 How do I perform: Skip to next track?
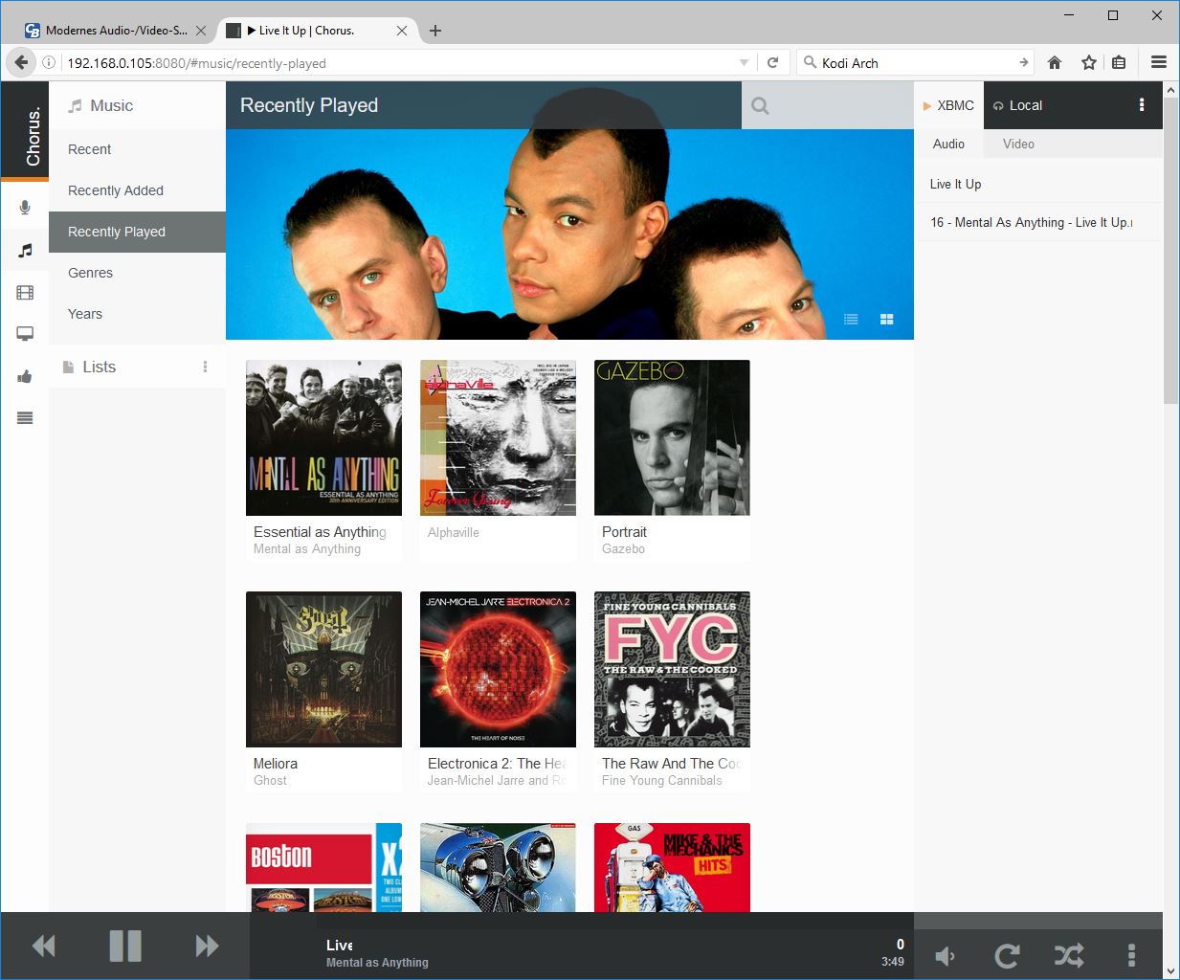click(207, 947)
